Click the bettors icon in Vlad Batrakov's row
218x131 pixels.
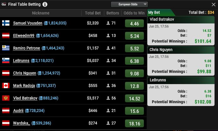point(108,98)
